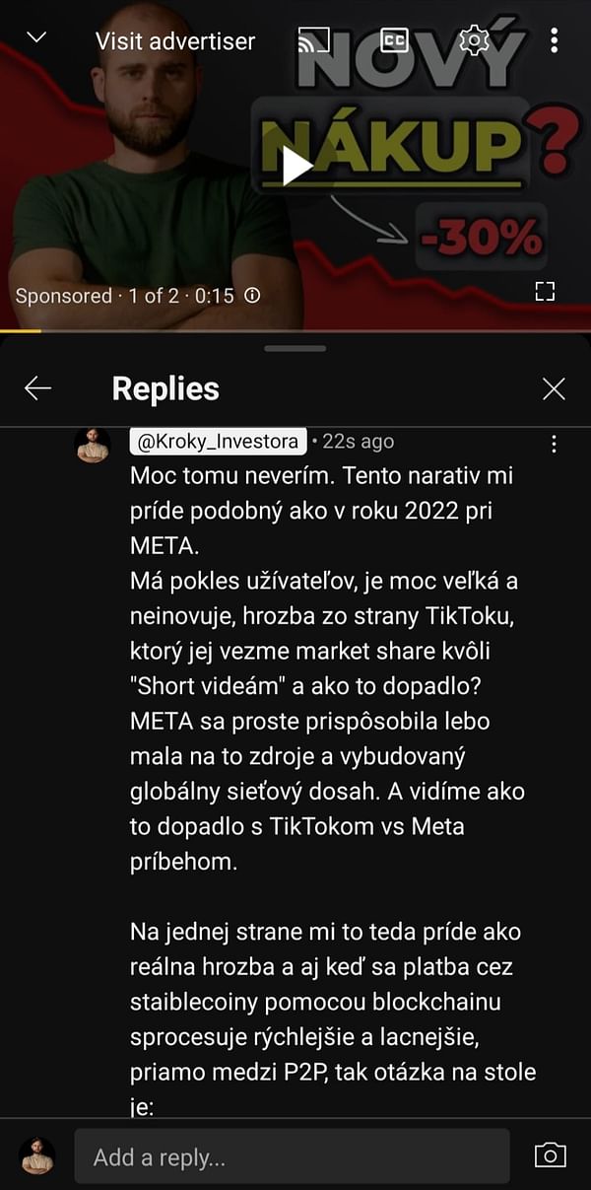Tap your profile avatar beside the reply field
This screenshot has height=1190, width=591.
(36, 1155)
